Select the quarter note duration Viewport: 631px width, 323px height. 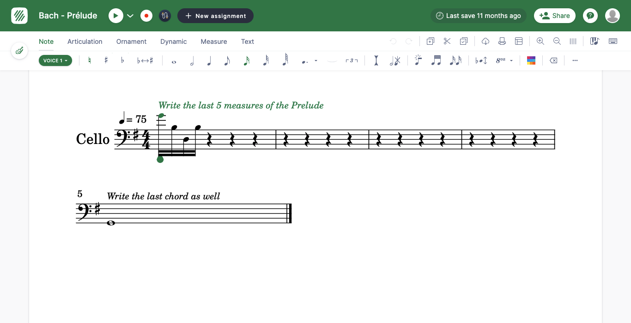point(209,60)
